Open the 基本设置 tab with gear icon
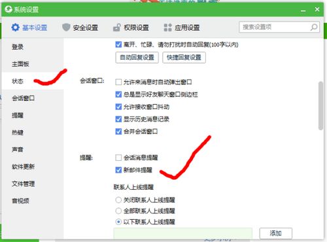 [x=29, y=27]
